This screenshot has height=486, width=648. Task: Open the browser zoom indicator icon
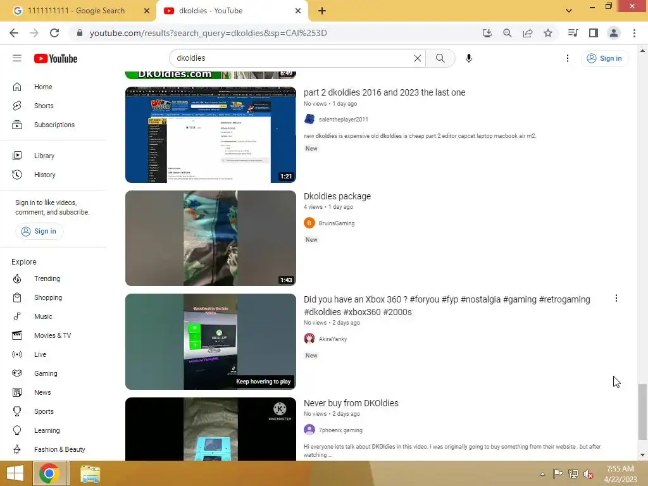[508, 33]
